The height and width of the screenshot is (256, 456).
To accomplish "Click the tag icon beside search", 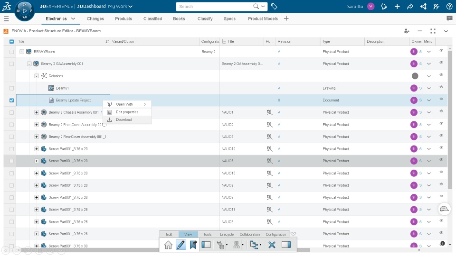I will [x=274, y=6].
